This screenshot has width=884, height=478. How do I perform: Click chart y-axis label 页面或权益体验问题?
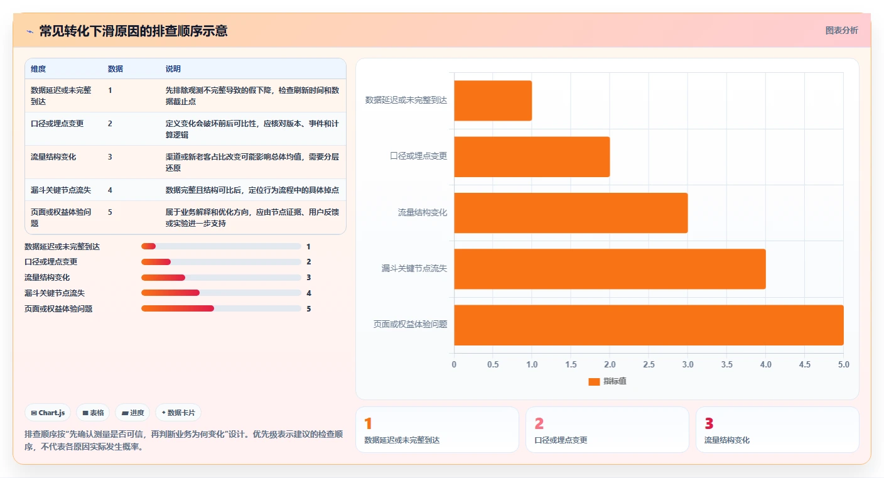[411, 325]
